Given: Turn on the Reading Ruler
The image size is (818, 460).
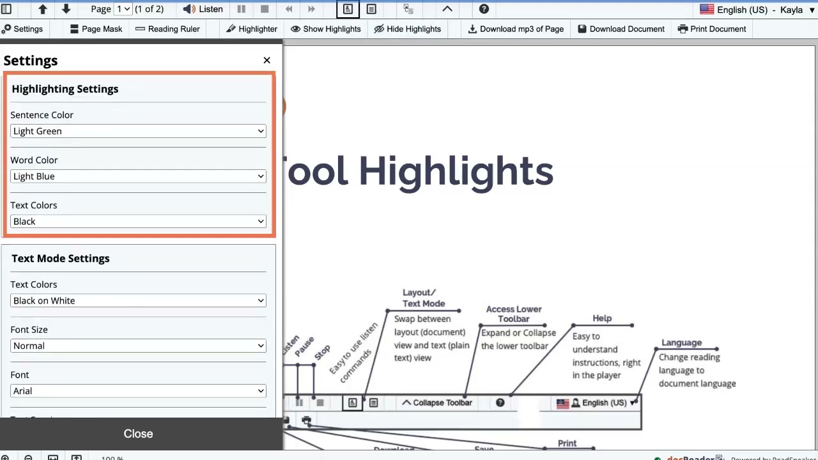Looking at the screenshot, I should [x=167, y=29].
